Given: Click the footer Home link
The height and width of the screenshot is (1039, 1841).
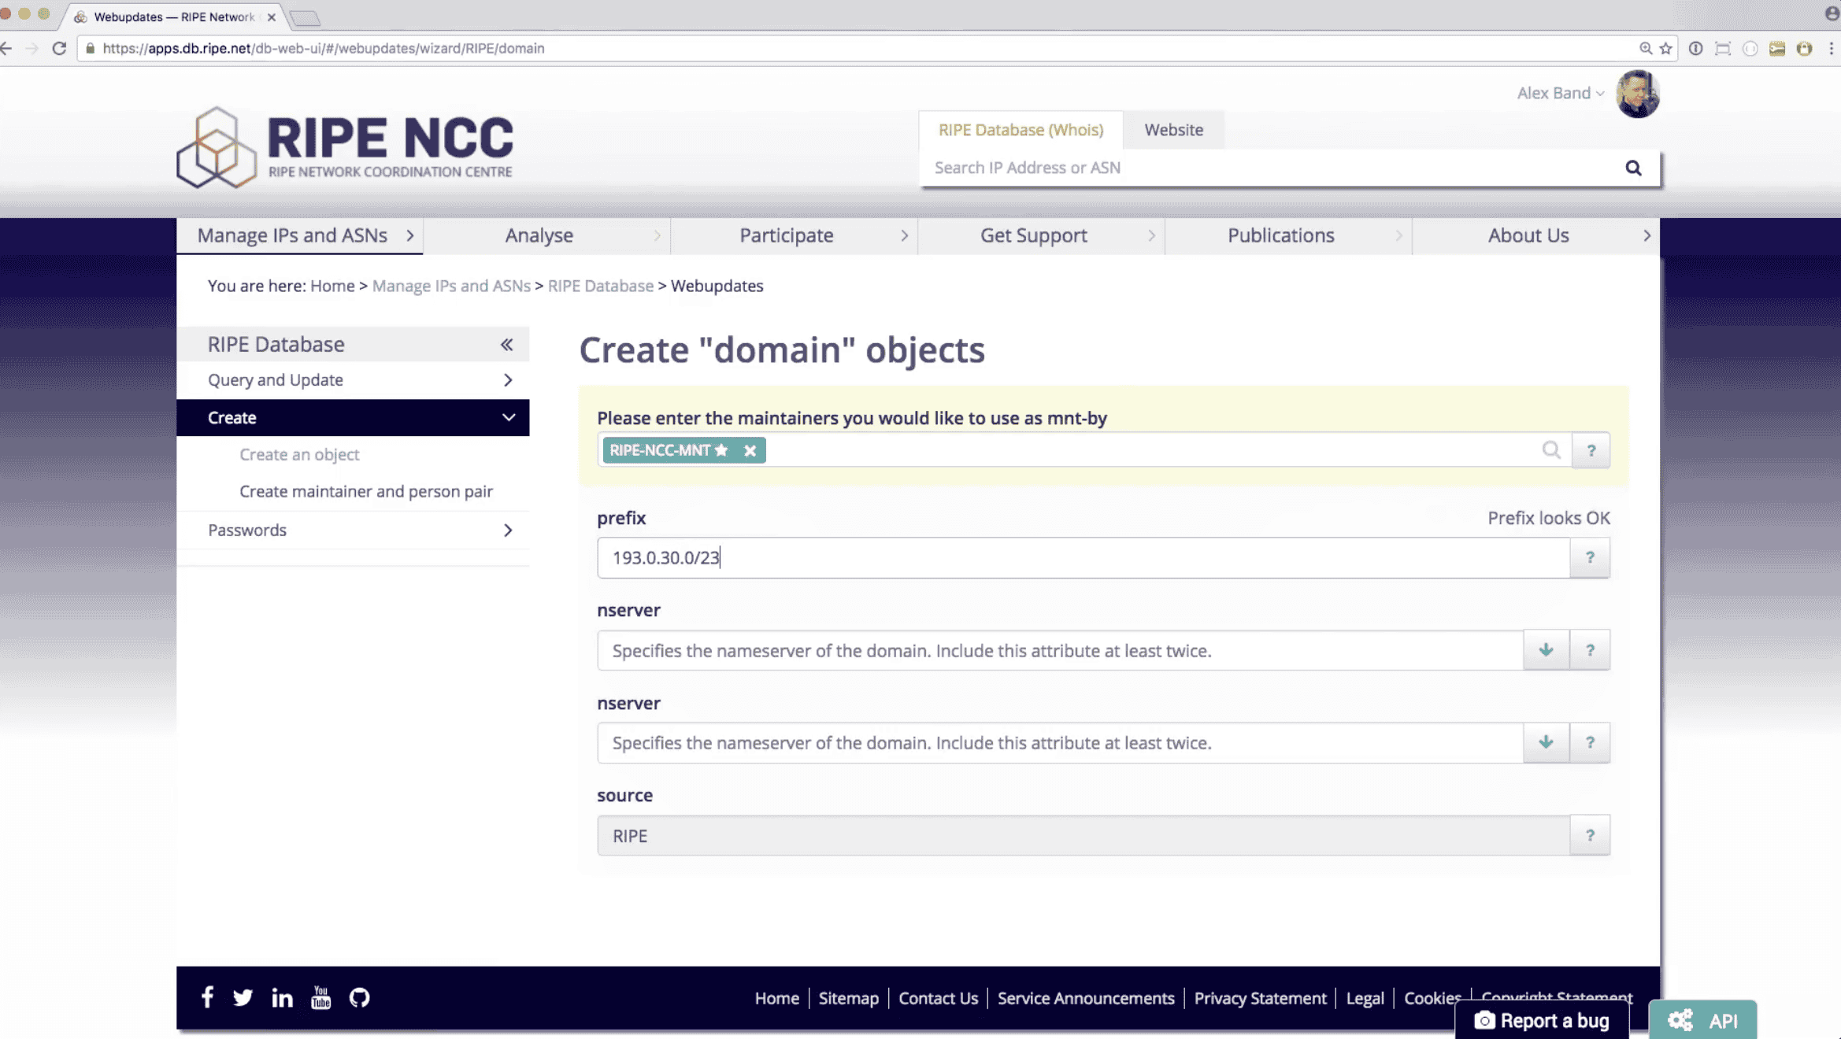Looking at the screenshot, I should tap(776, 998).
